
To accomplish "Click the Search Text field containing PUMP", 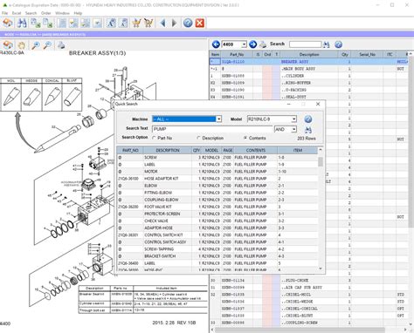I will pyautogui.click(x=213, y=129).
